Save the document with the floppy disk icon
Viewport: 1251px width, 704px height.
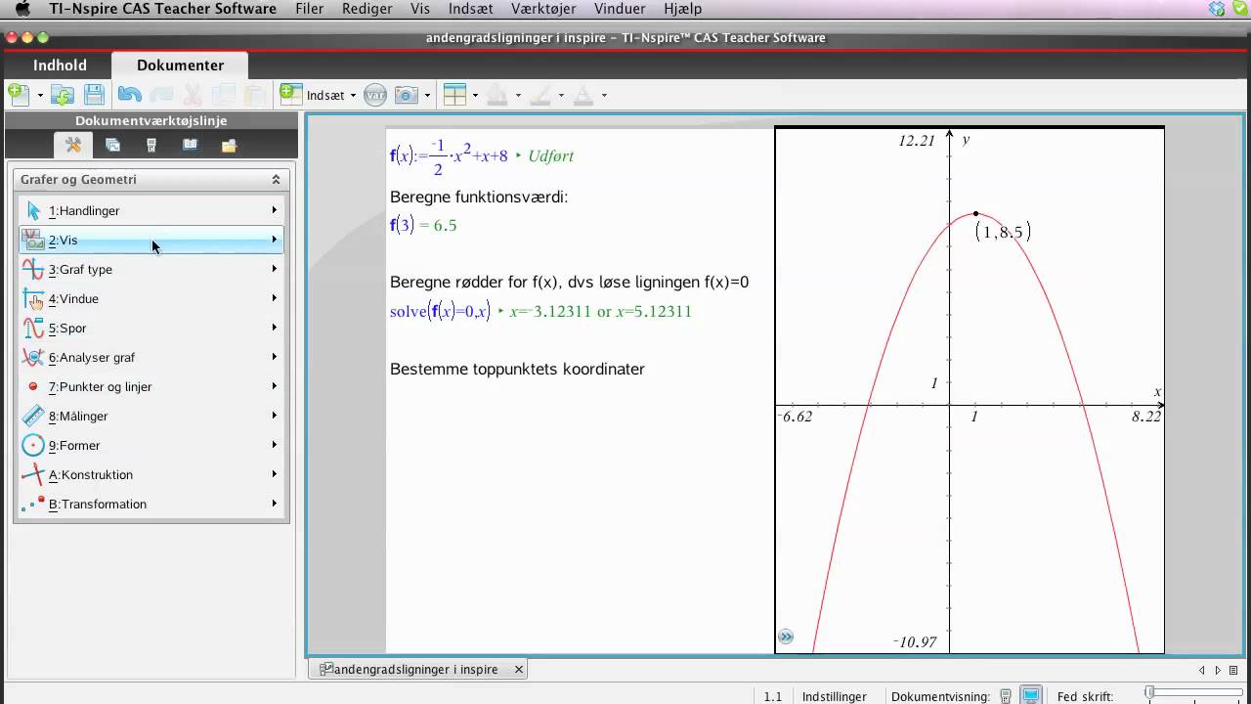pos(94,95)
